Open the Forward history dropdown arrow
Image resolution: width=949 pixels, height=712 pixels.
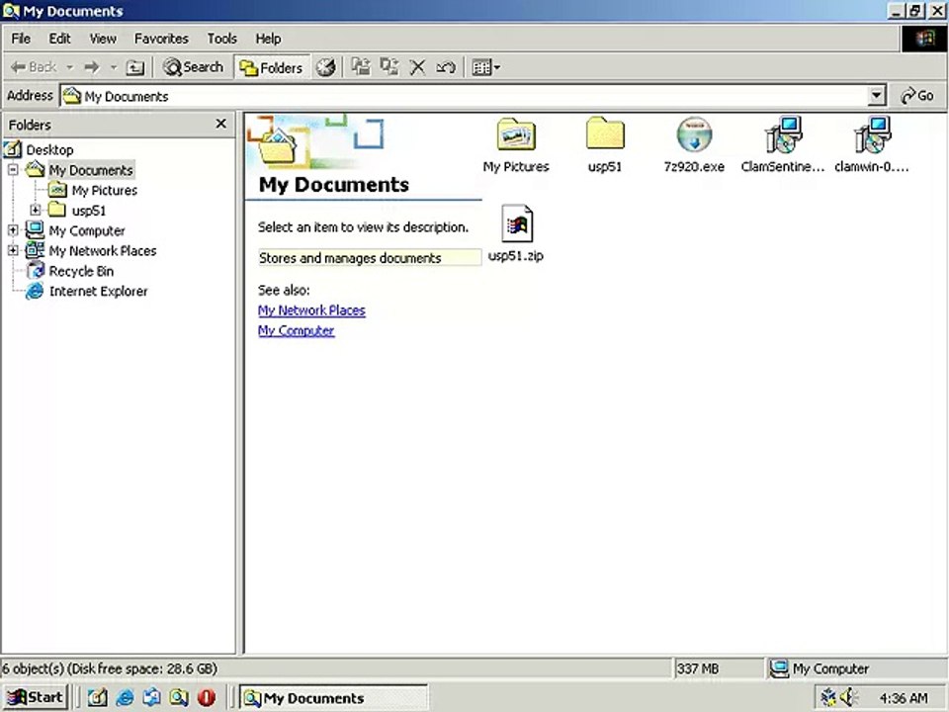[113, 67]
